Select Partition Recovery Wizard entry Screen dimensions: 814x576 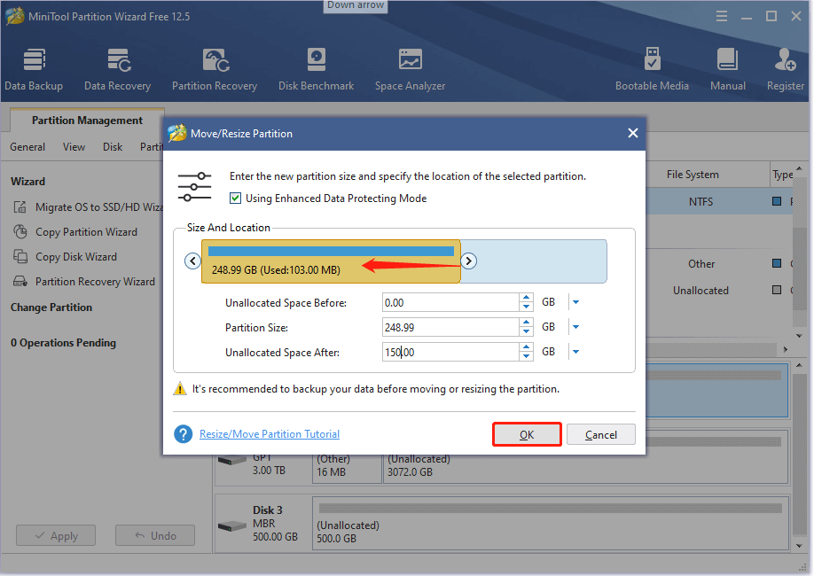coord(95,282)
